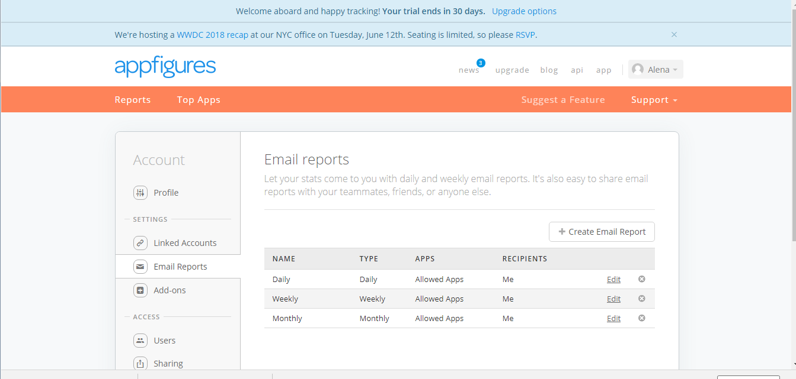Screen dimensions: 796x379
Task: Open the Alena user account dropdown
Action: coord(656,70)
